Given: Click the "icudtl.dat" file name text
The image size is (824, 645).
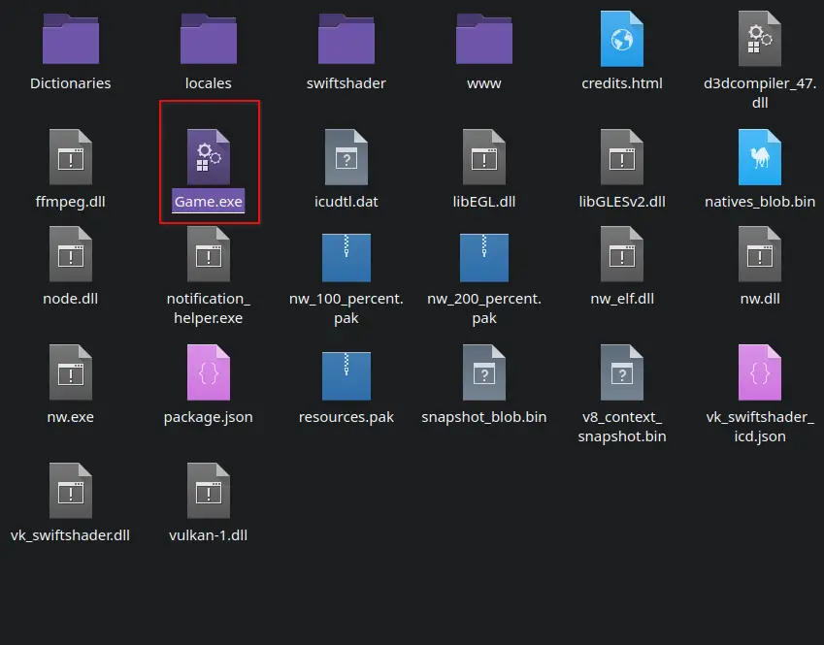Looking at the screenshot, I should coord(346,202).
